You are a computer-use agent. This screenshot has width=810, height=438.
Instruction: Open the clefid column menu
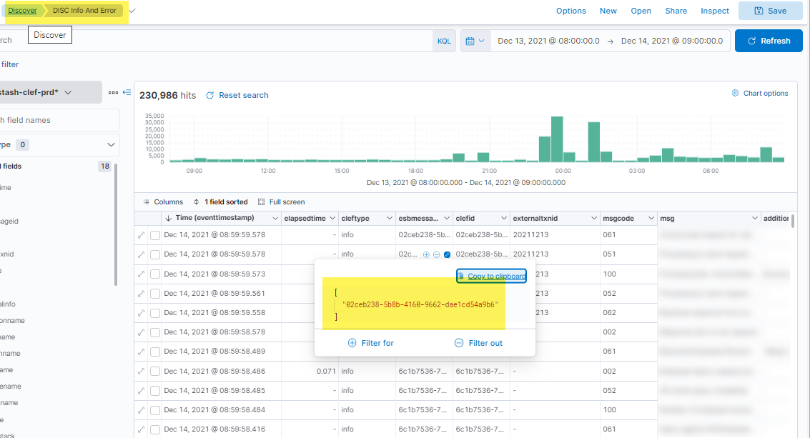[504, 219]
